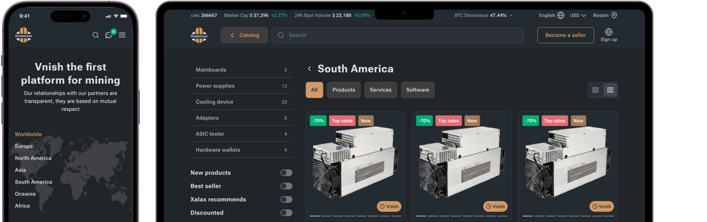Select the Products filter tab

click(x=344, y=90)
